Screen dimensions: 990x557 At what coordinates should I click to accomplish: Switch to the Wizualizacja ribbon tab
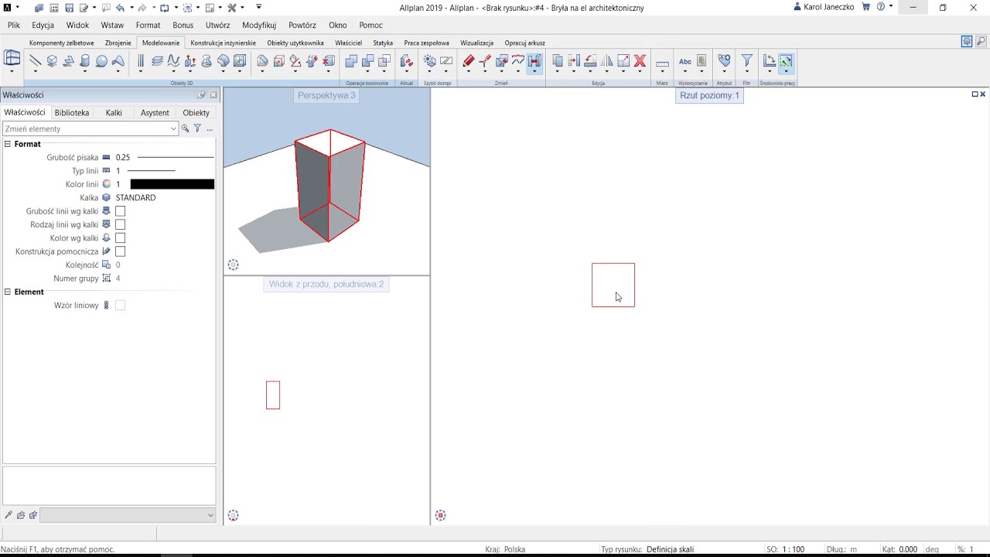tap(476, 43)
